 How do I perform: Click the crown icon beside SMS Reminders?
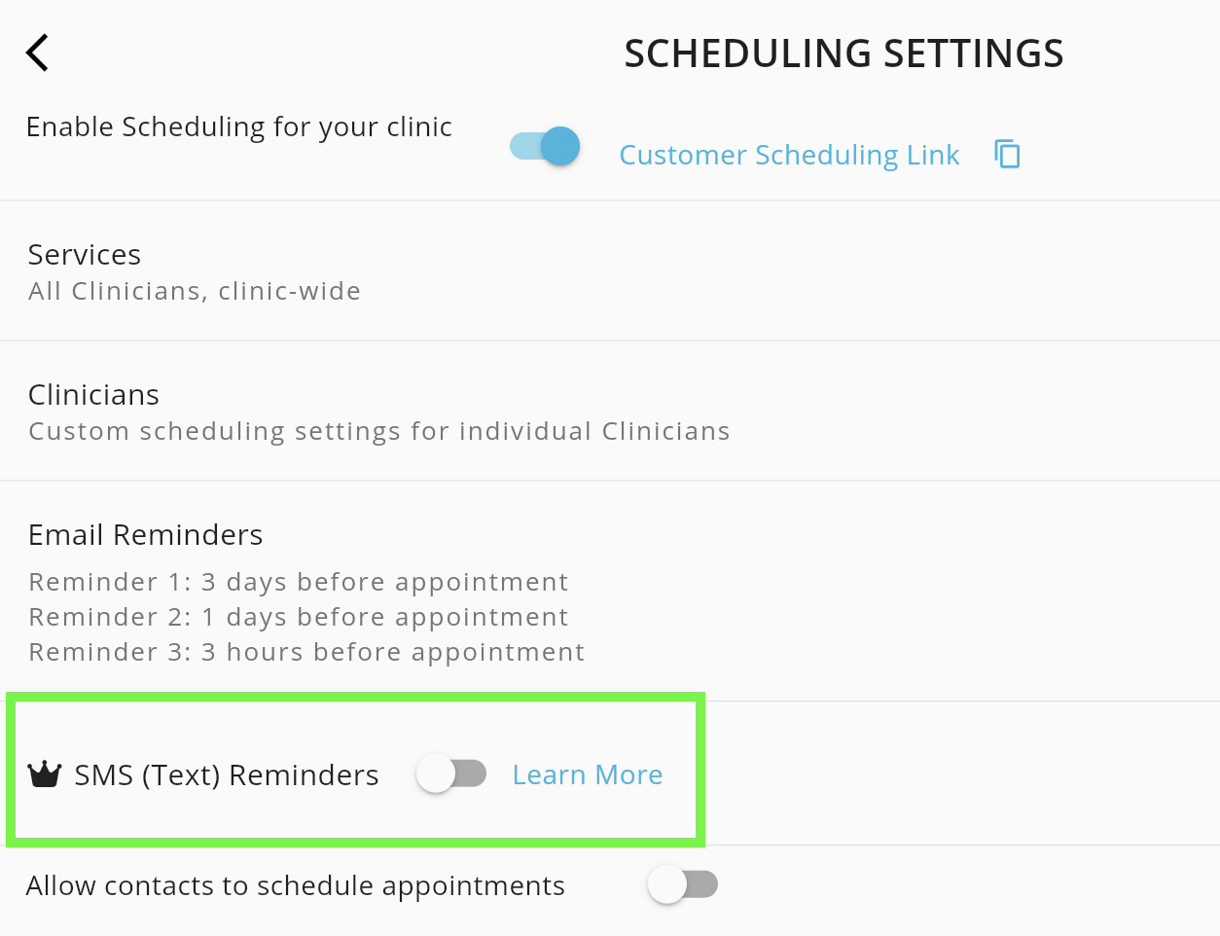(x=45, y=774)
